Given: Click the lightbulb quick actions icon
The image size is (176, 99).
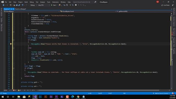Looking at the screenshot, I should [x=11, y=44].
